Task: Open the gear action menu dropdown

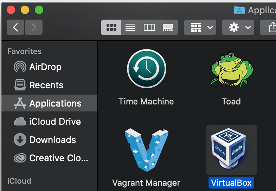Action: pyautogui.click(x=238, y=27)
